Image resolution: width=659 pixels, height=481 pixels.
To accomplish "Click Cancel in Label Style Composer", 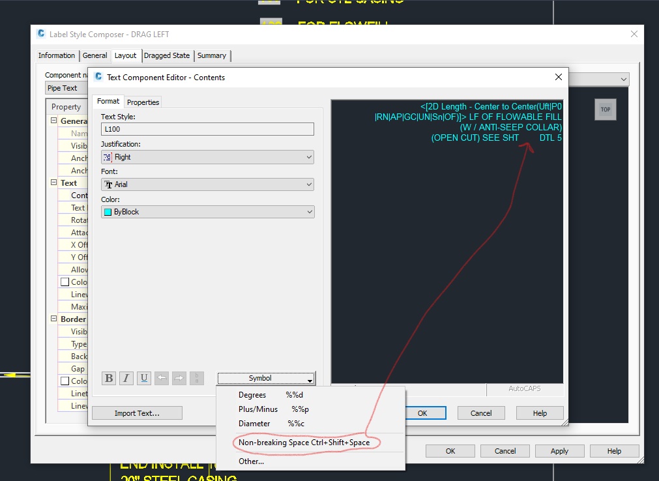I will [x=505, y=451].
